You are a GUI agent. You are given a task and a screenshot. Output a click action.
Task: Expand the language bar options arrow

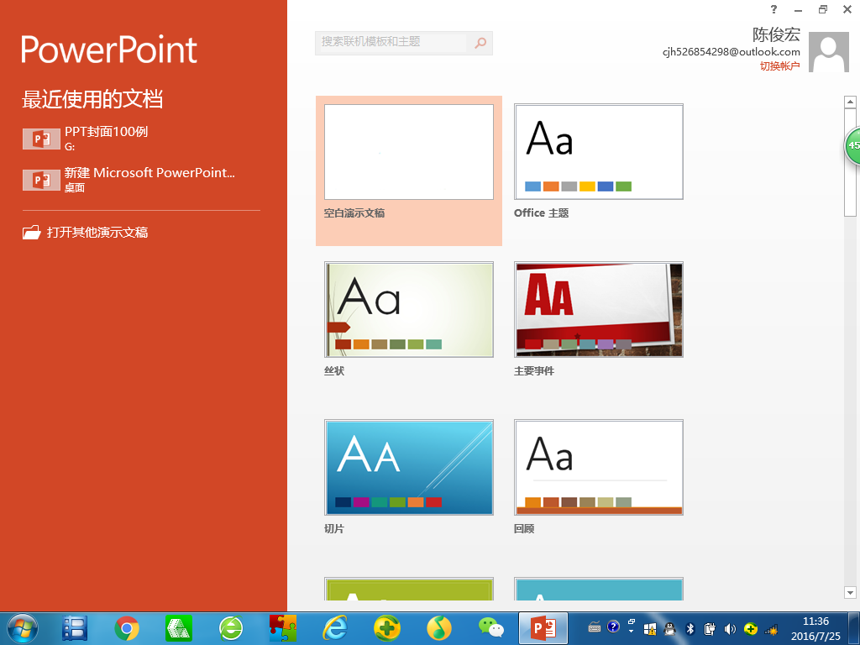(x=632, y=632)
